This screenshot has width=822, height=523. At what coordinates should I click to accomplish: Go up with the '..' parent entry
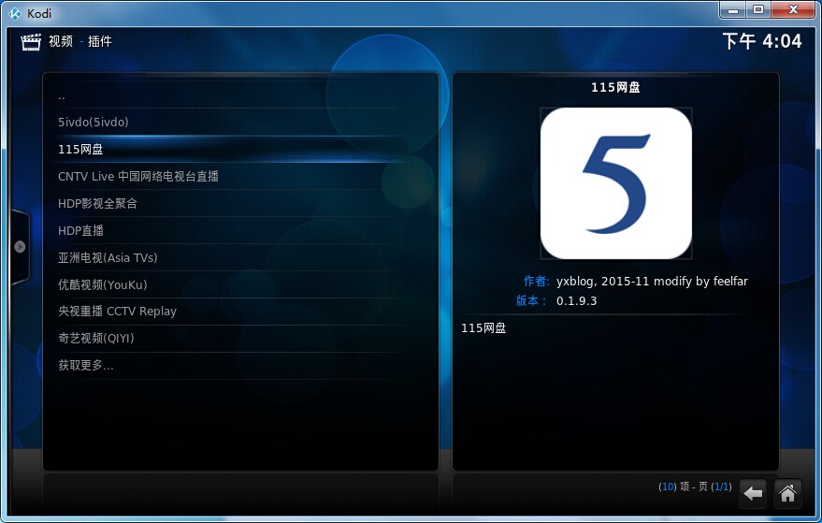click(62, 95)
